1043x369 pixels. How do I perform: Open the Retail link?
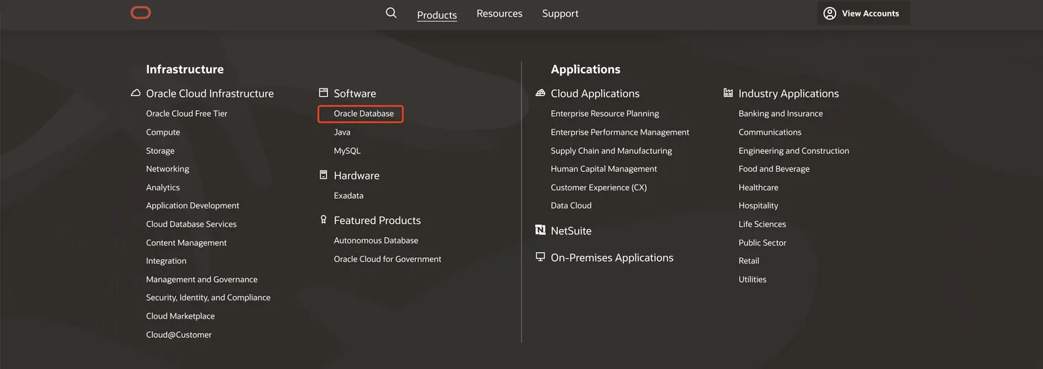749,261
